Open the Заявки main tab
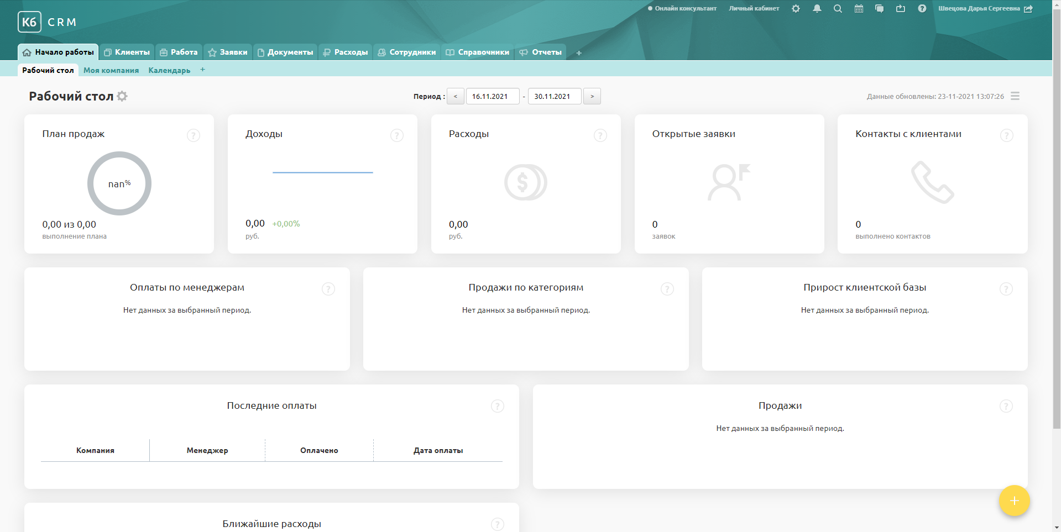The width and height of the screenshot is (1061, 532). pos(228,52)
